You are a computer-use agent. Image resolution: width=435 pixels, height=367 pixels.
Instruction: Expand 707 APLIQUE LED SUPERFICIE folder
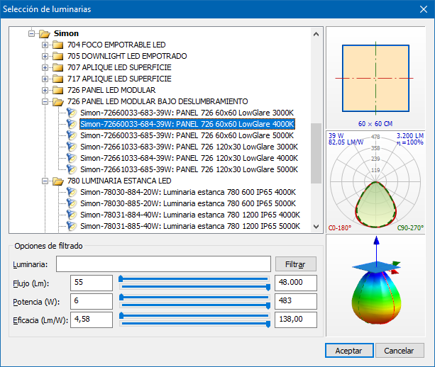[45, 67]
